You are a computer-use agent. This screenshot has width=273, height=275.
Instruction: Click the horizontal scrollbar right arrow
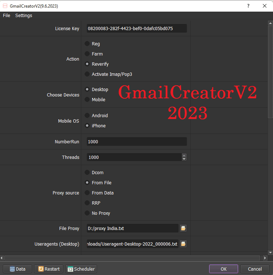(265, 258)
